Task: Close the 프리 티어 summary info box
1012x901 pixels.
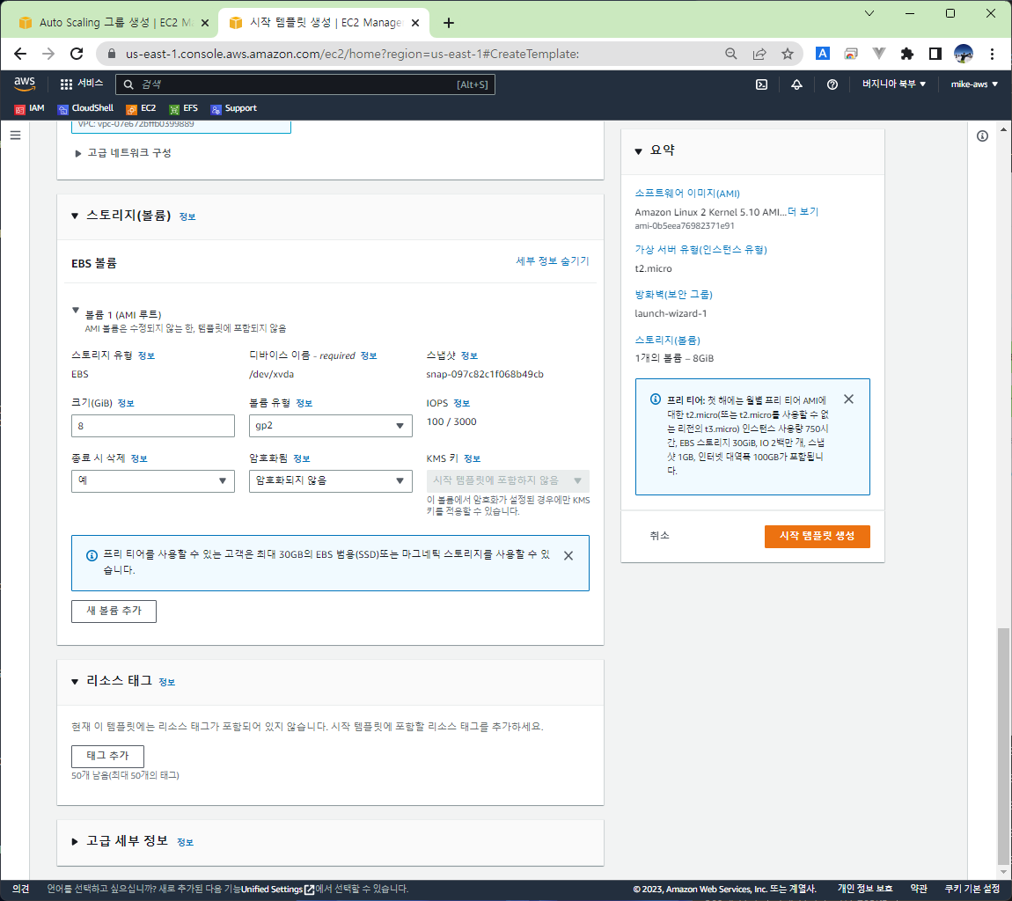Action: [848, 399]
